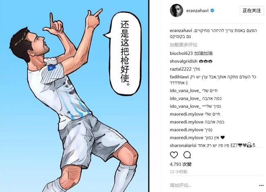This screenshot has height=192, width=266.
Task: Open eranzahavi username in header
Action: tap(197, 11)
